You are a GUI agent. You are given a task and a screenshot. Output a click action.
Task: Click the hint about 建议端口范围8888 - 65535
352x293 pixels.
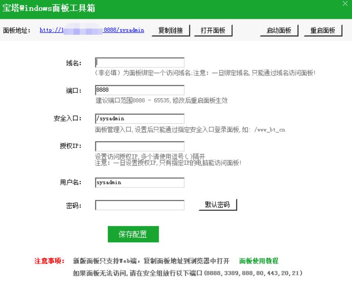161,101
